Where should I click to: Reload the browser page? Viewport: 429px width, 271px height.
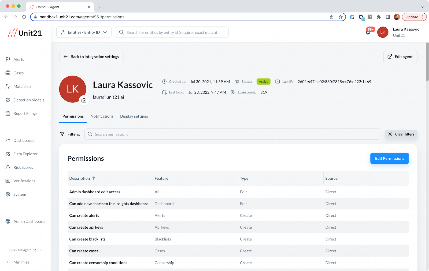[24, 17]
